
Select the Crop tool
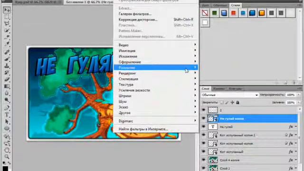(7, 37)
